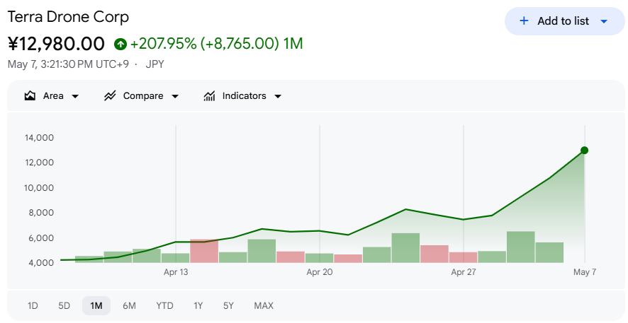Open the Add to list dropdown caret
Screen dimensions: 628x323
[x=604, y=21]
